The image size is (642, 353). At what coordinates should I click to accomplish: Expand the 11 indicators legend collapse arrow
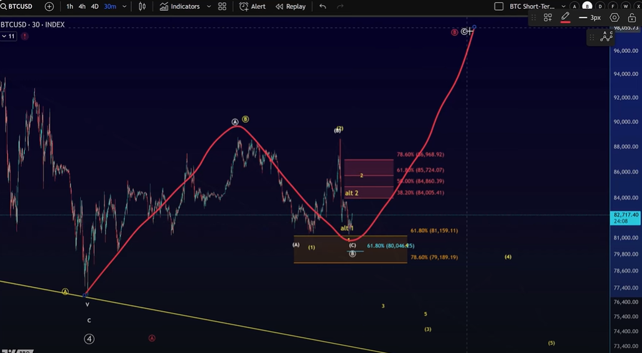tap(8, 36)
